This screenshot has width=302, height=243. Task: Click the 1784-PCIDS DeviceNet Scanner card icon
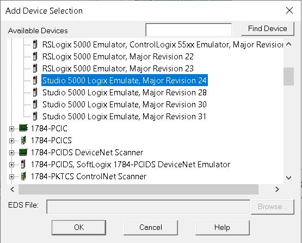pos(23,152)
